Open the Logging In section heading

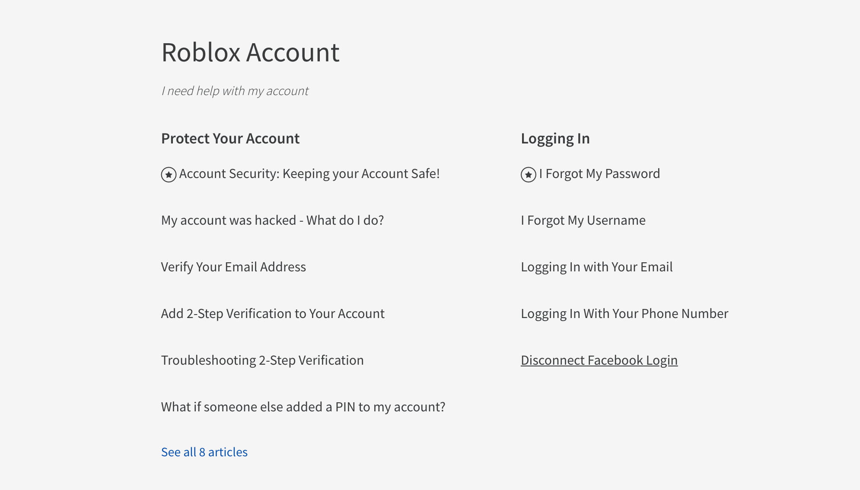[x=555, y=138]
